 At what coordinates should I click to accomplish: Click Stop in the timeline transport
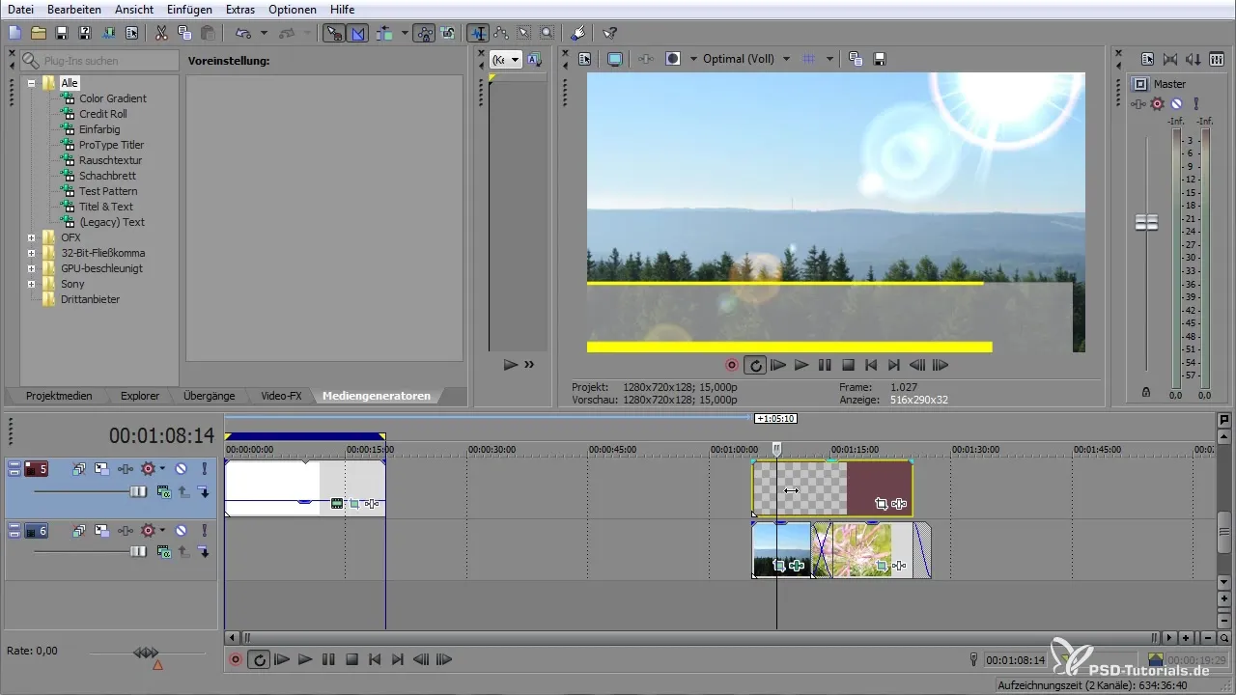352,660
